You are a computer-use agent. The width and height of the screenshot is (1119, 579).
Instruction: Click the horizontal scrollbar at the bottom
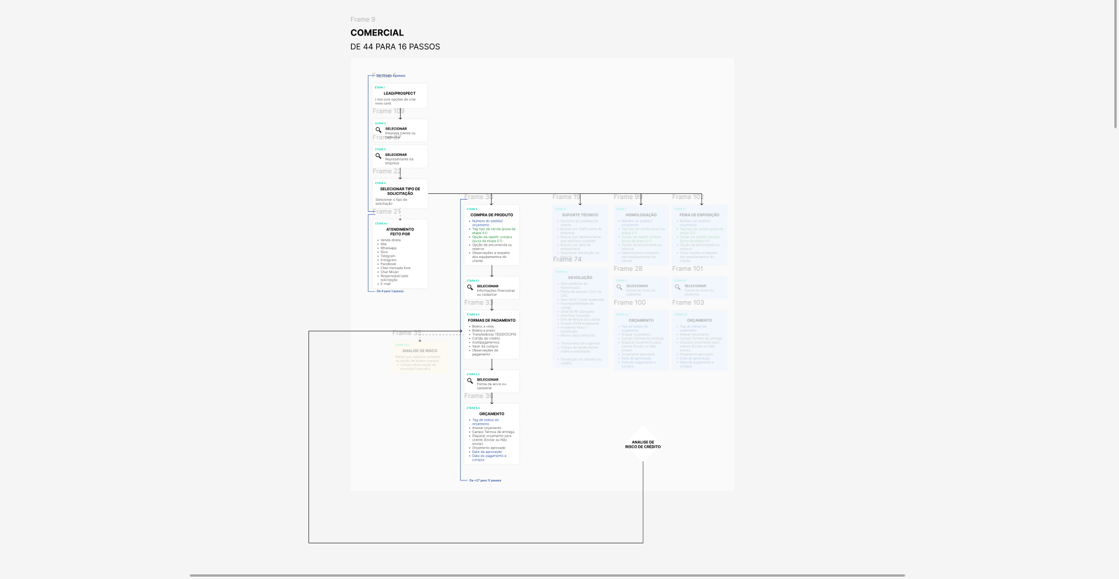tap(547, 575)
